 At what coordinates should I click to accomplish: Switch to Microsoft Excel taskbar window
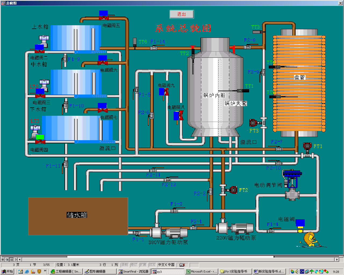tap(202, 272)
